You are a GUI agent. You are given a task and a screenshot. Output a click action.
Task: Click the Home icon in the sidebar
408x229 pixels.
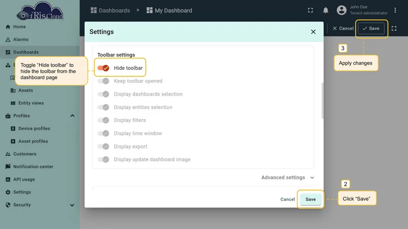point(8,27)
